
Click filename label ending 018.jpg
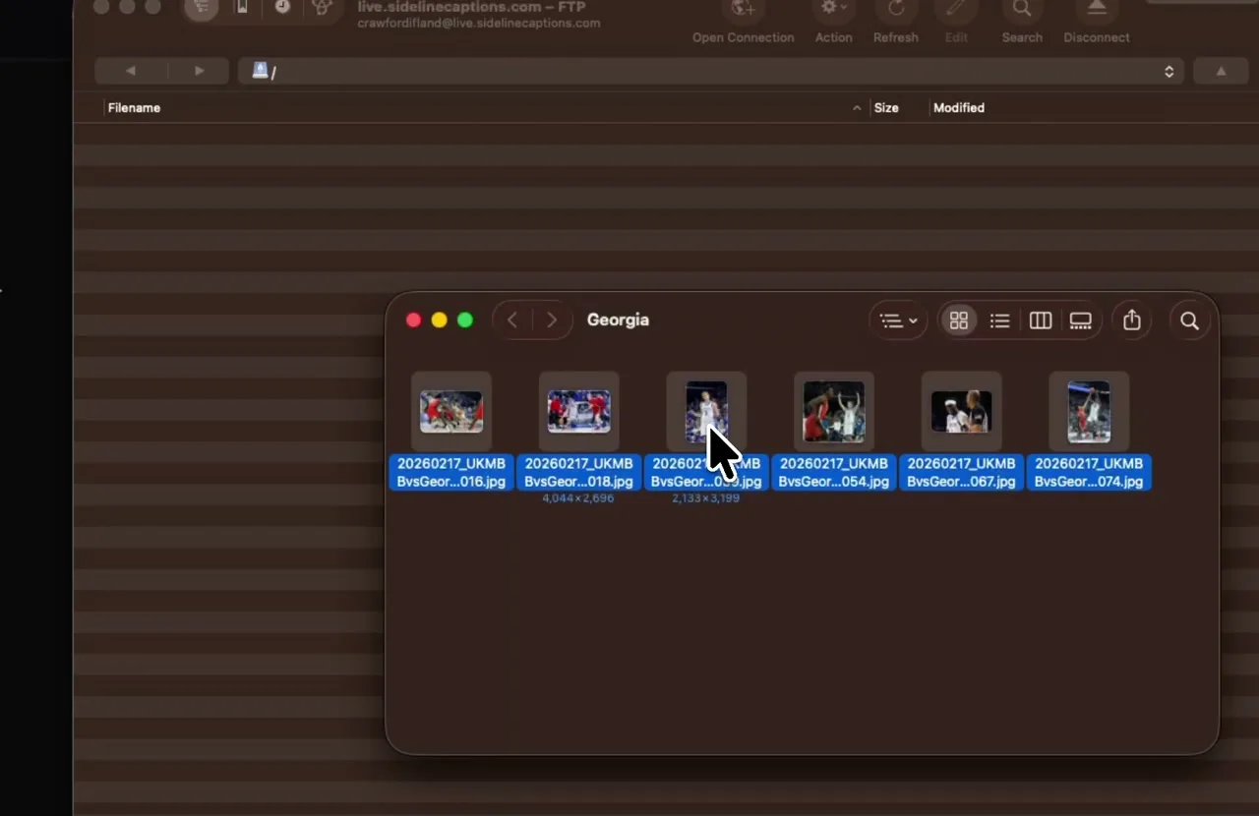tap(579, 472)
